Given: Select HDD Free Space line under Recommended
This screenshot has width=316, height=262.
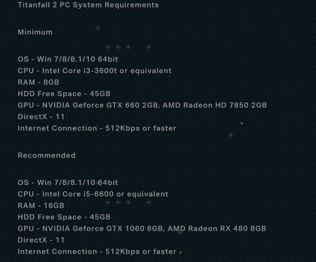Looking at the screenshot, I should (64, 217).
